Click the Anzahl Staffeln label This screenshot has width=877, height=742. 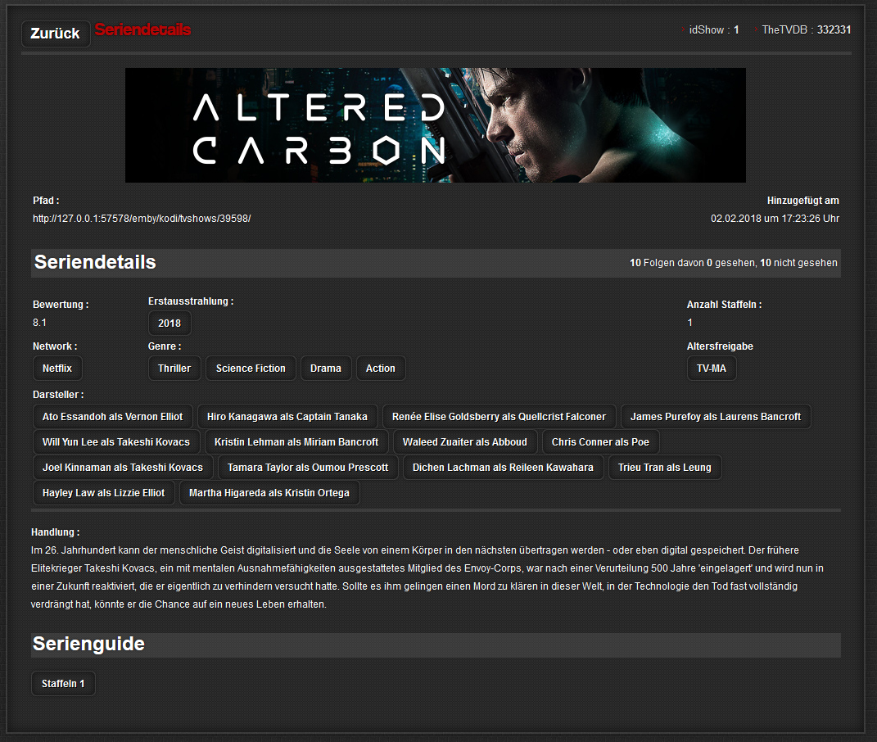click(725, 305)
